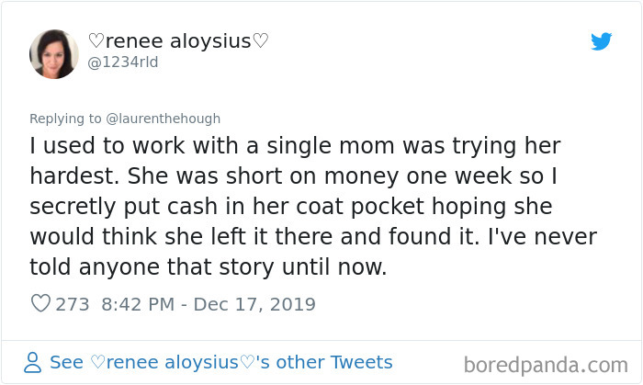Open "See renee aloysius's other Tweets" link

click(220, 362)
